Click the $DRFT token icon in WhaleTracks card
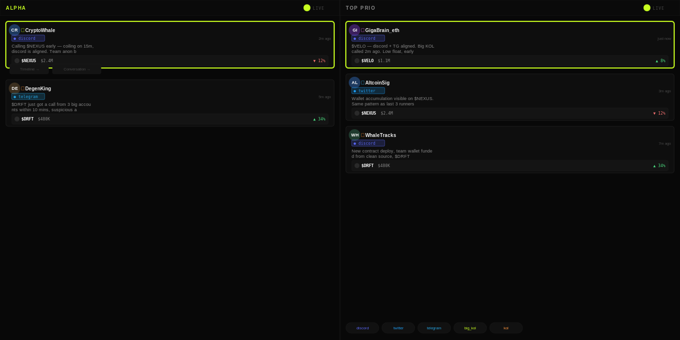The height and width of the screenshot is (340, 680). [x=357, y=166]
